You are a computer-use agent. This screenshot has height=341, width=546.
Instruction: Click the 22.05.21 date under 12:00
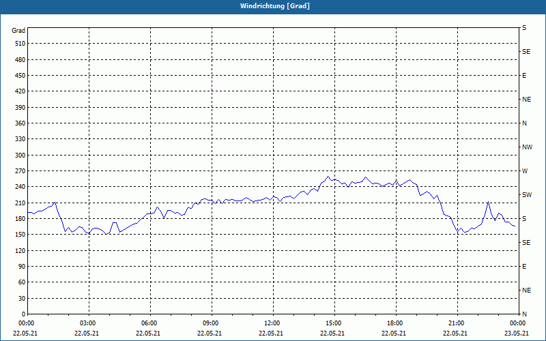point(270,333)
